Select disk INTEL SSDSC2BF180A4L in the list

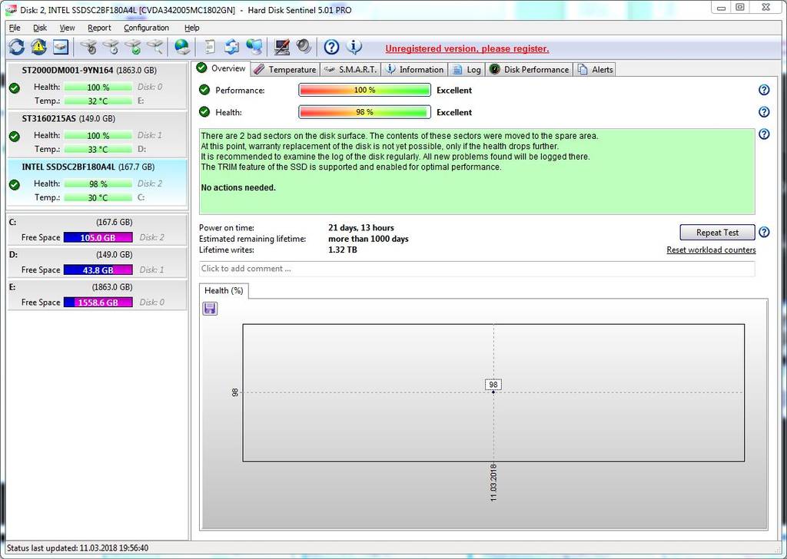[x=98, y=183]
